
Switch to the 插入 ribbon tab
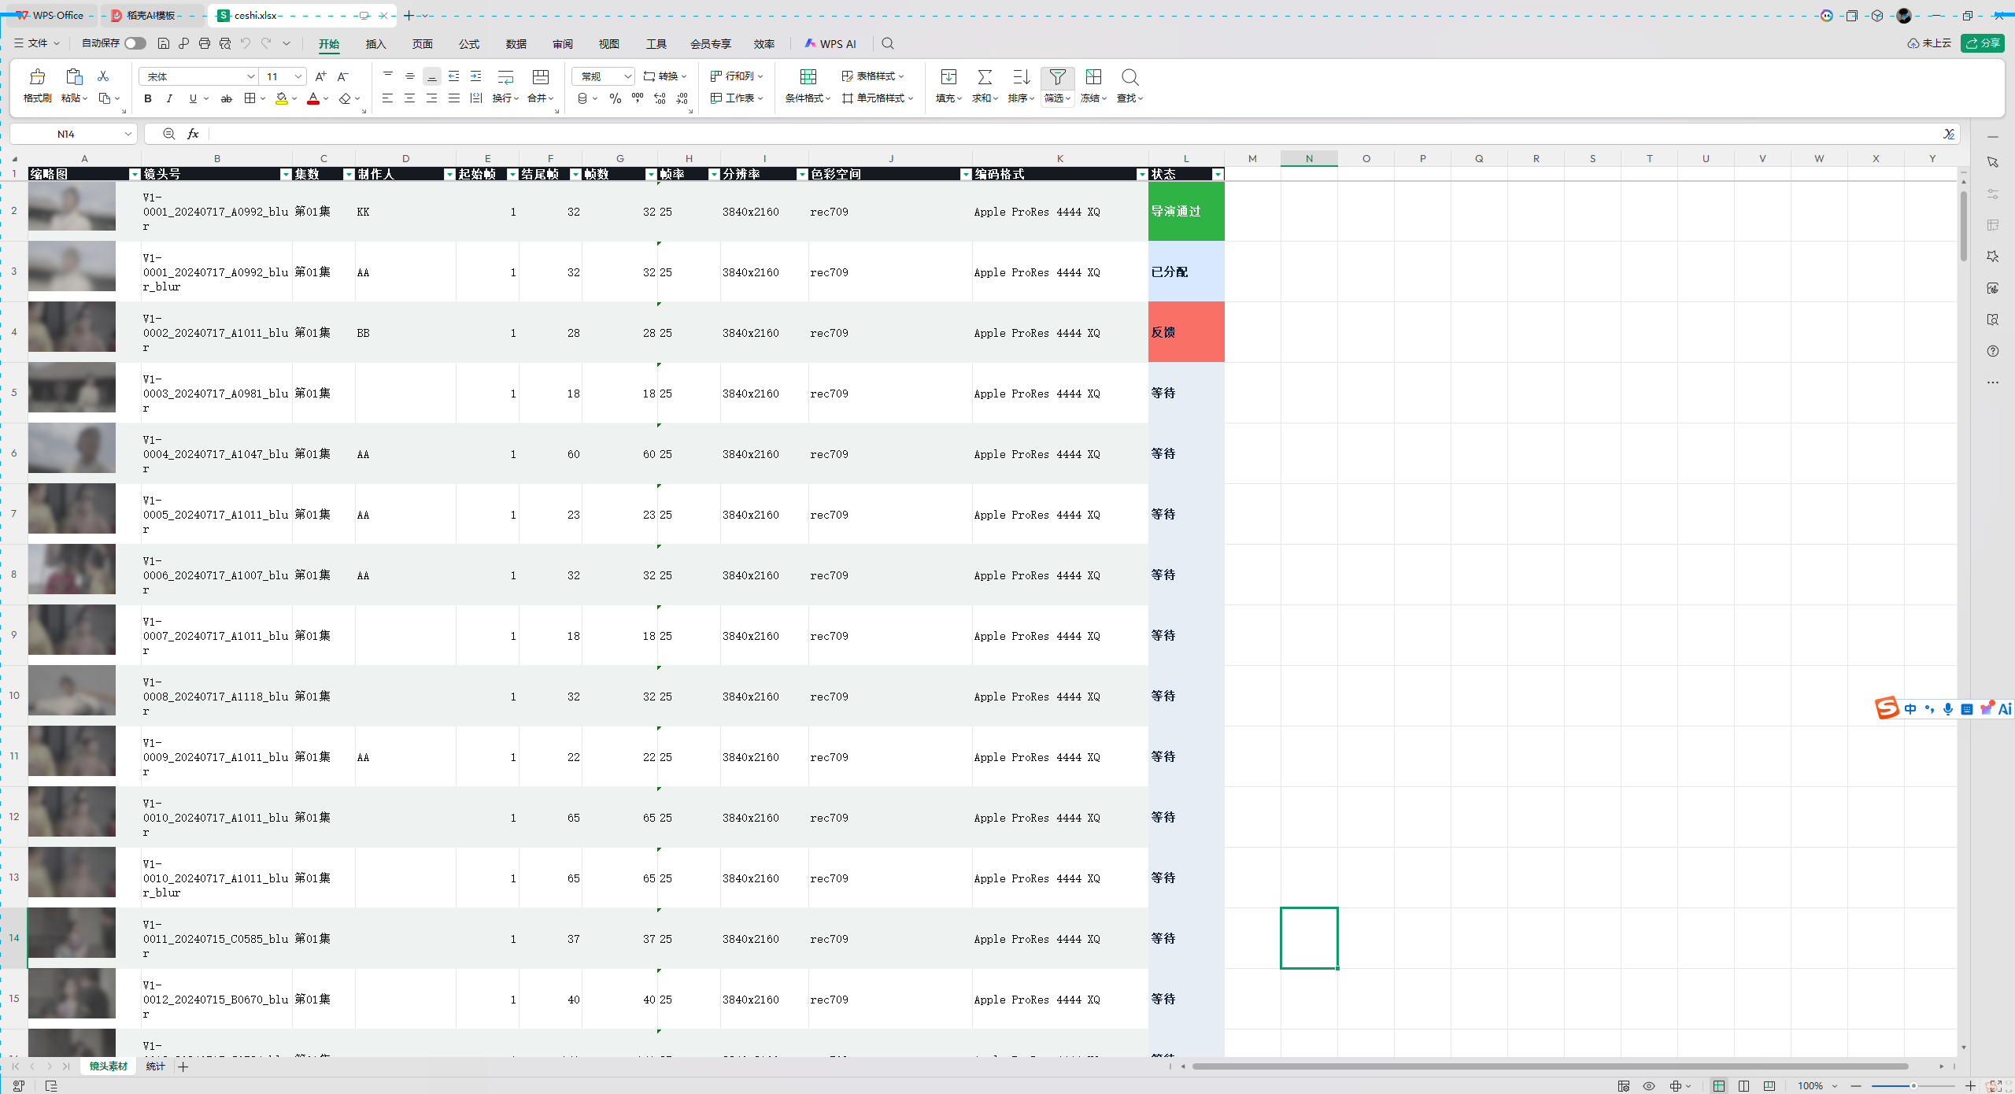376,44
